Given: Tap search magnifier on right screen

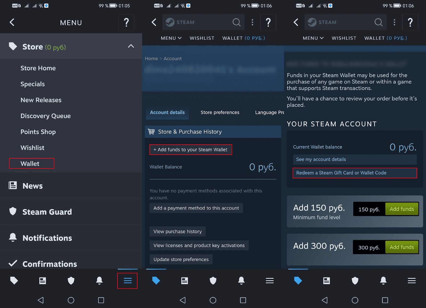Looking at the screenshot, I should [x=378, y=22].
